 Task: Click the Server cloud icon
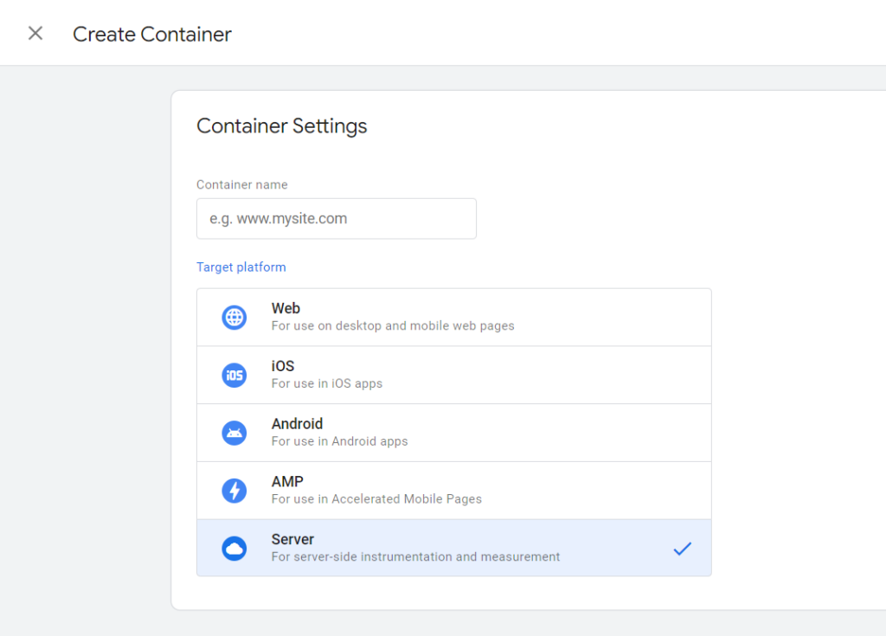(x=234, y=548)
